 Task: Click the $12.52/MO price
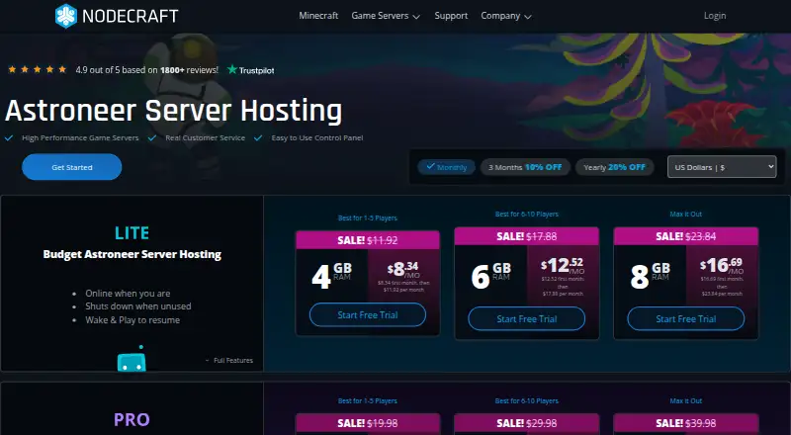point(563,265)
